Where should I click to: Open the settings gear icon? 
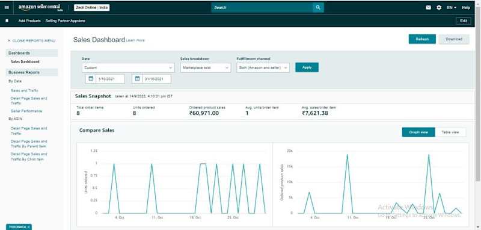tap(439, 7)
